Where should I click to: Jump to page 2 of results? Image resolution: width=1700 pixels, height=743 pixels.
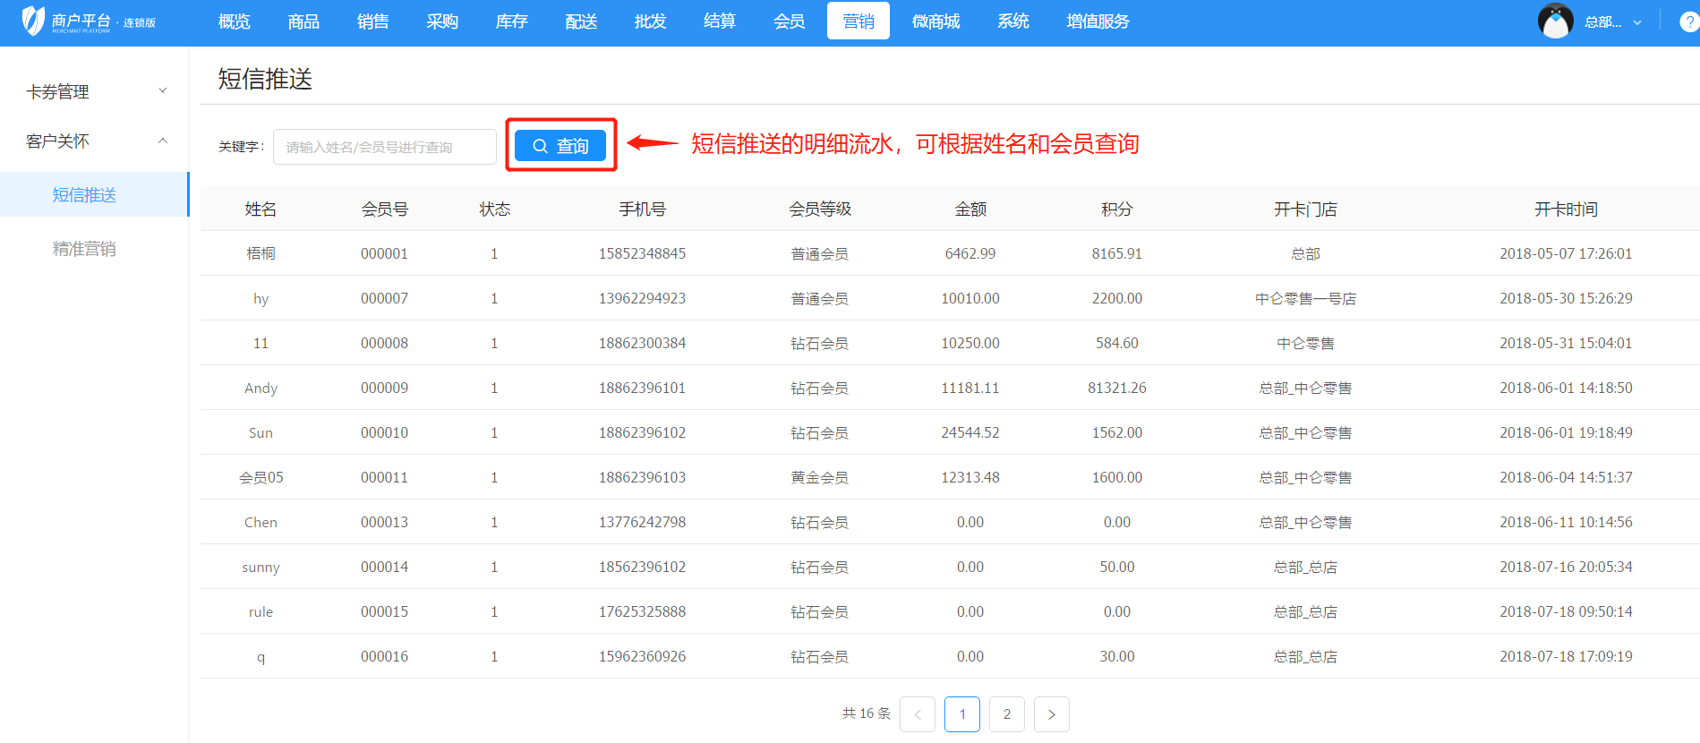pos(1006,714)
